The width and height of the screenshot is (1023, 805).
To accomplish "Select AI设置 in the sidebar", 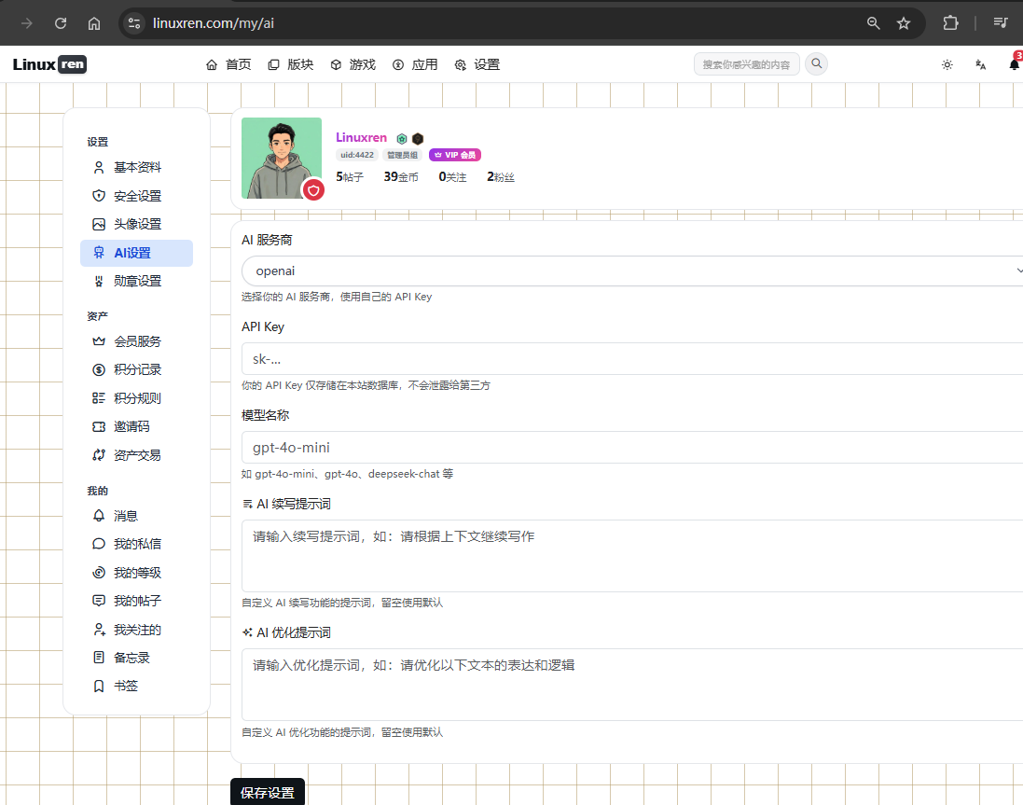I will coord(136,253).
